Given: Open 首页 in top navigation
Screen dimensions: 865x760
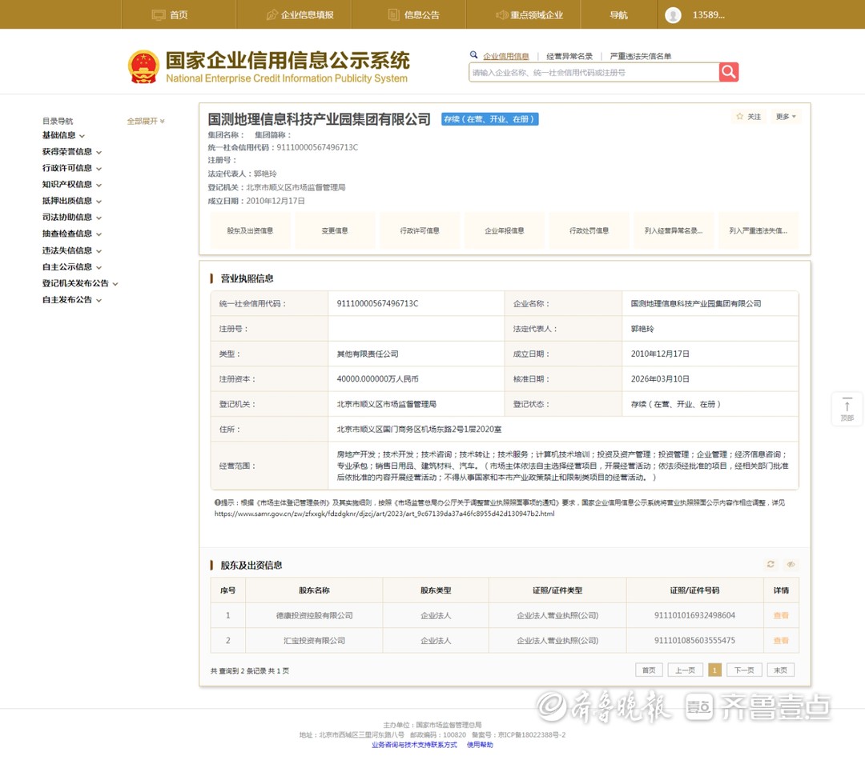Looking at the screenshot, I should (x=170, y=15).
